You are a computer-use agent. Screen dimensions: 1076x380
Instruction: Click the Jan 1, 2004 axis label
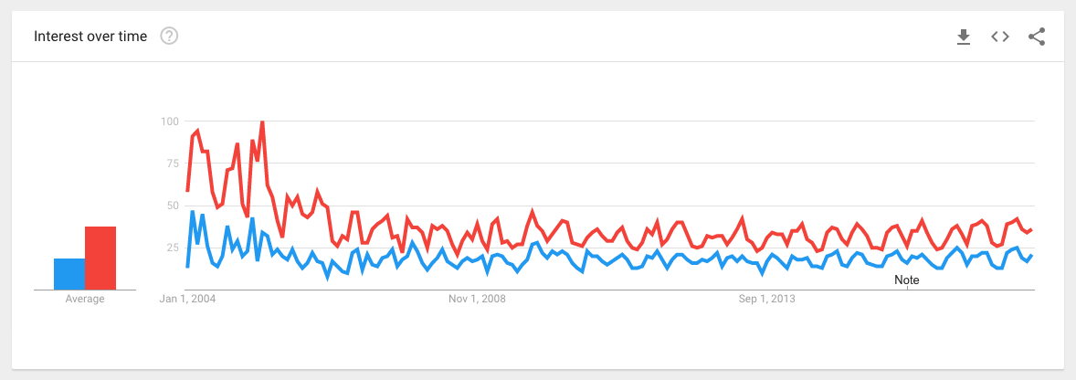tap(189, 299)
